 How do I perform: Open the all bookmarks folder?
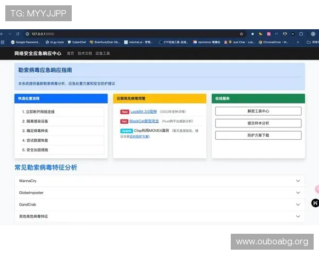coord(313,42)
